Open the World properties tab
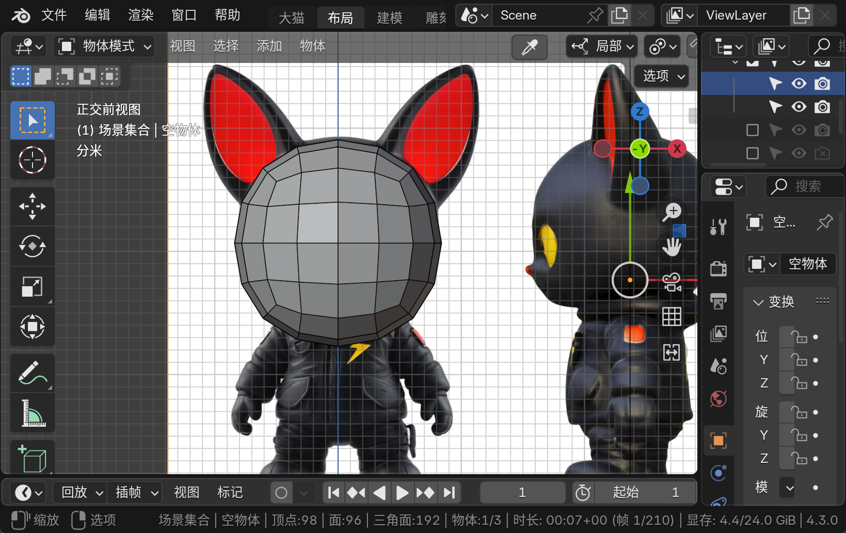Screen dimensions: 846x533 (x=719, y=398)
